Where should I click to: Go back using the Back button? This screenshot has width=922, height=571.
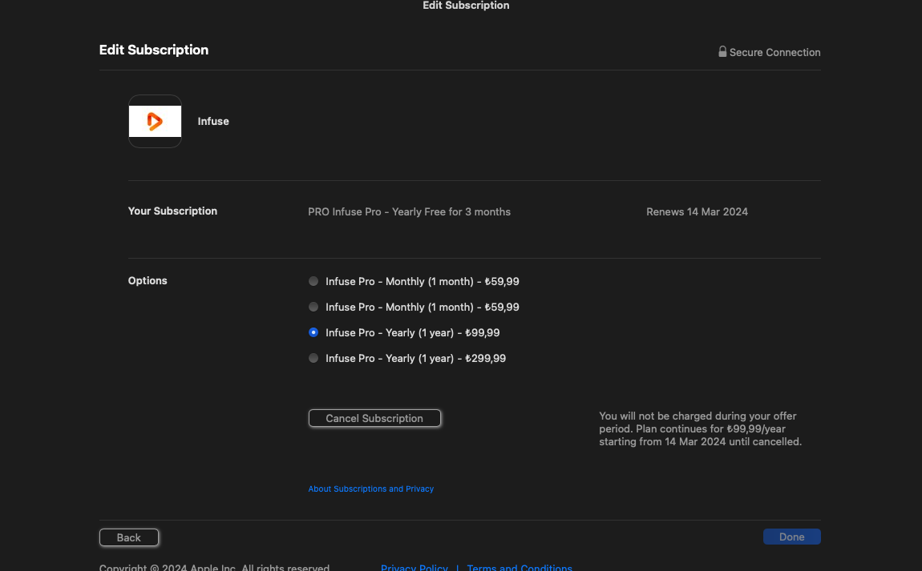pyautogui.click(x=129, y=537)
